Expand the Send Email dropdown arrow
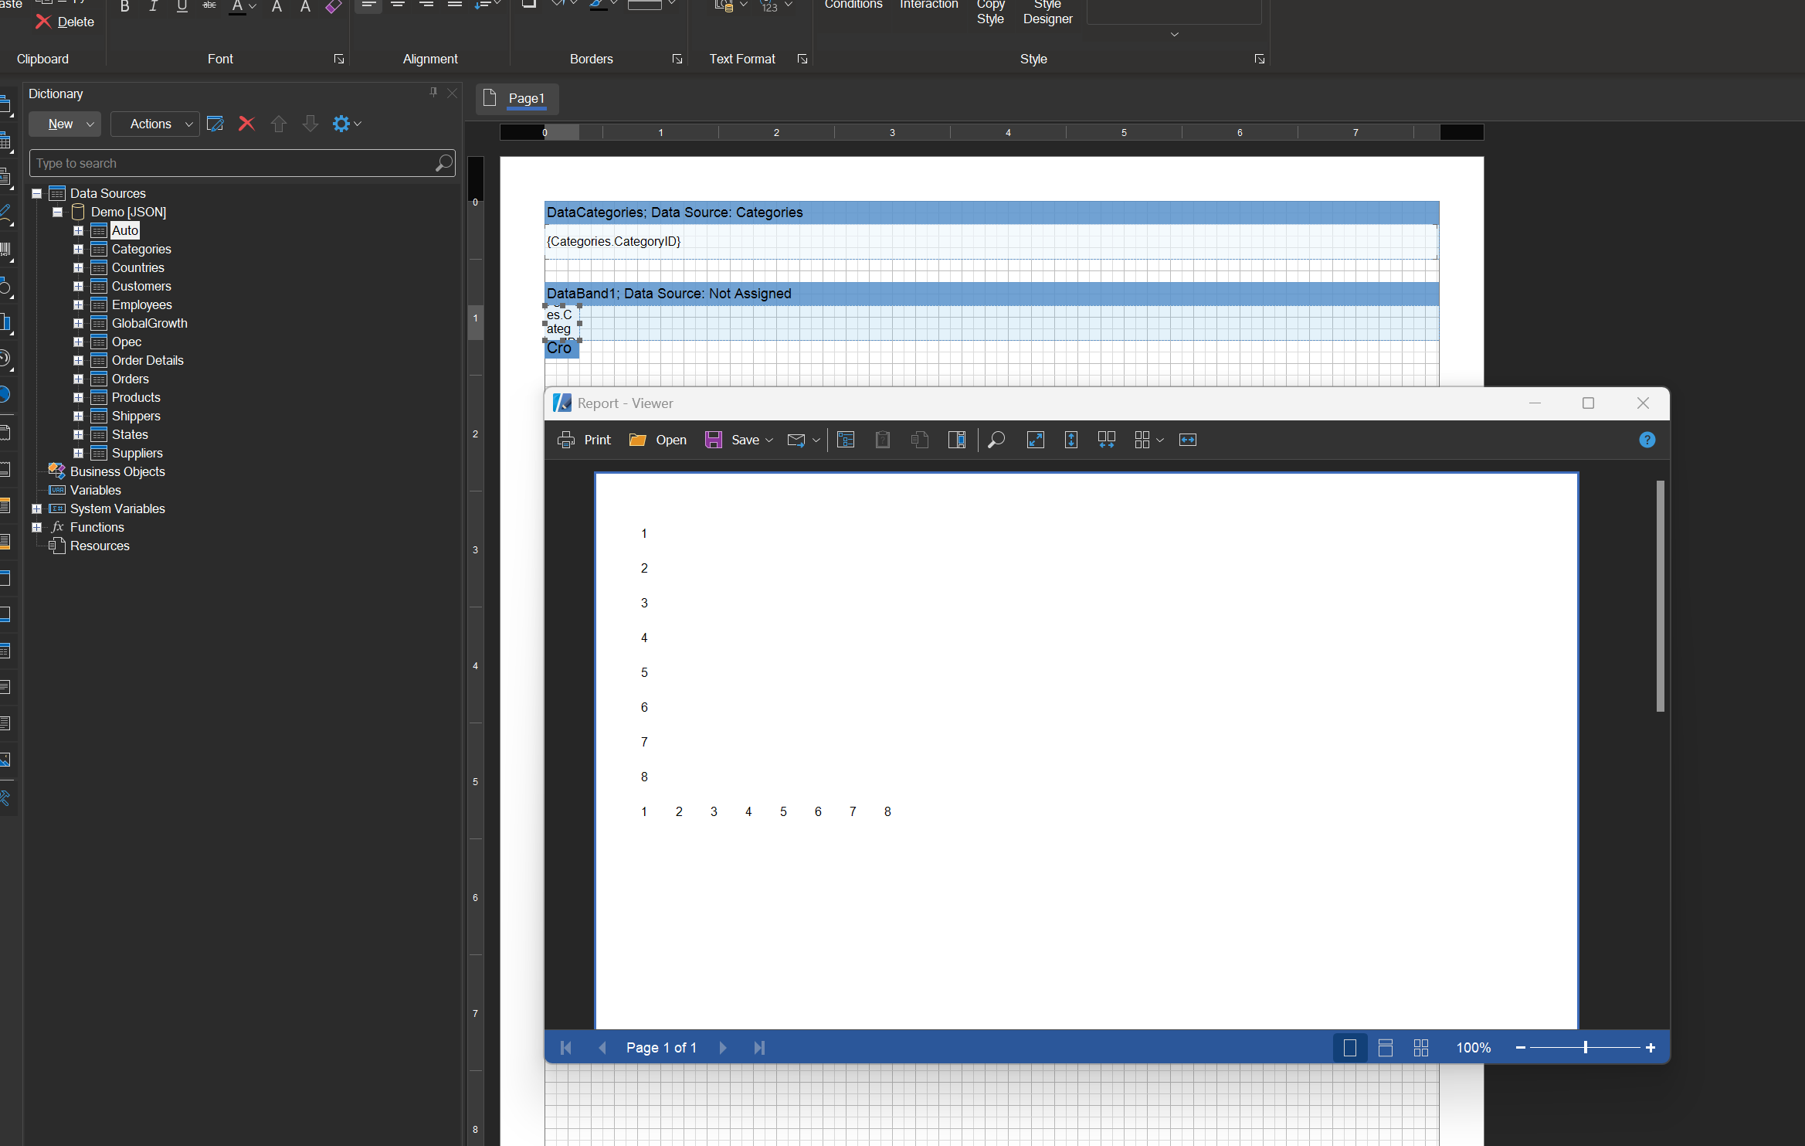The image size is (1805, 1146). (816, 440)
